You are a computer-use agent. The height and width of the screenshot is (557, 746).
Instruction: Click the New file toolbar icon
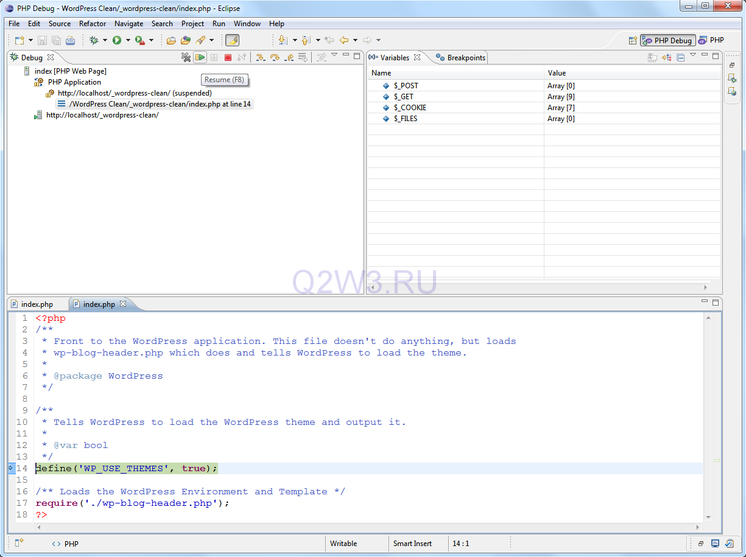click(x=19, y=40)
